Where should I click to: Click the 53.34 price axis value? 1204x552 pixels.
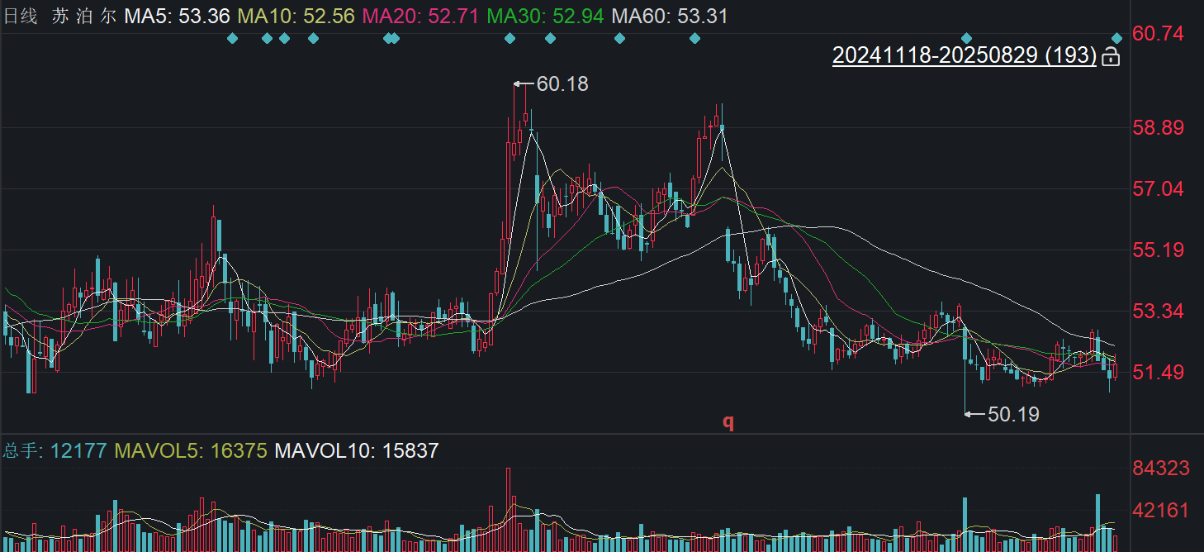pos(1159,312)
